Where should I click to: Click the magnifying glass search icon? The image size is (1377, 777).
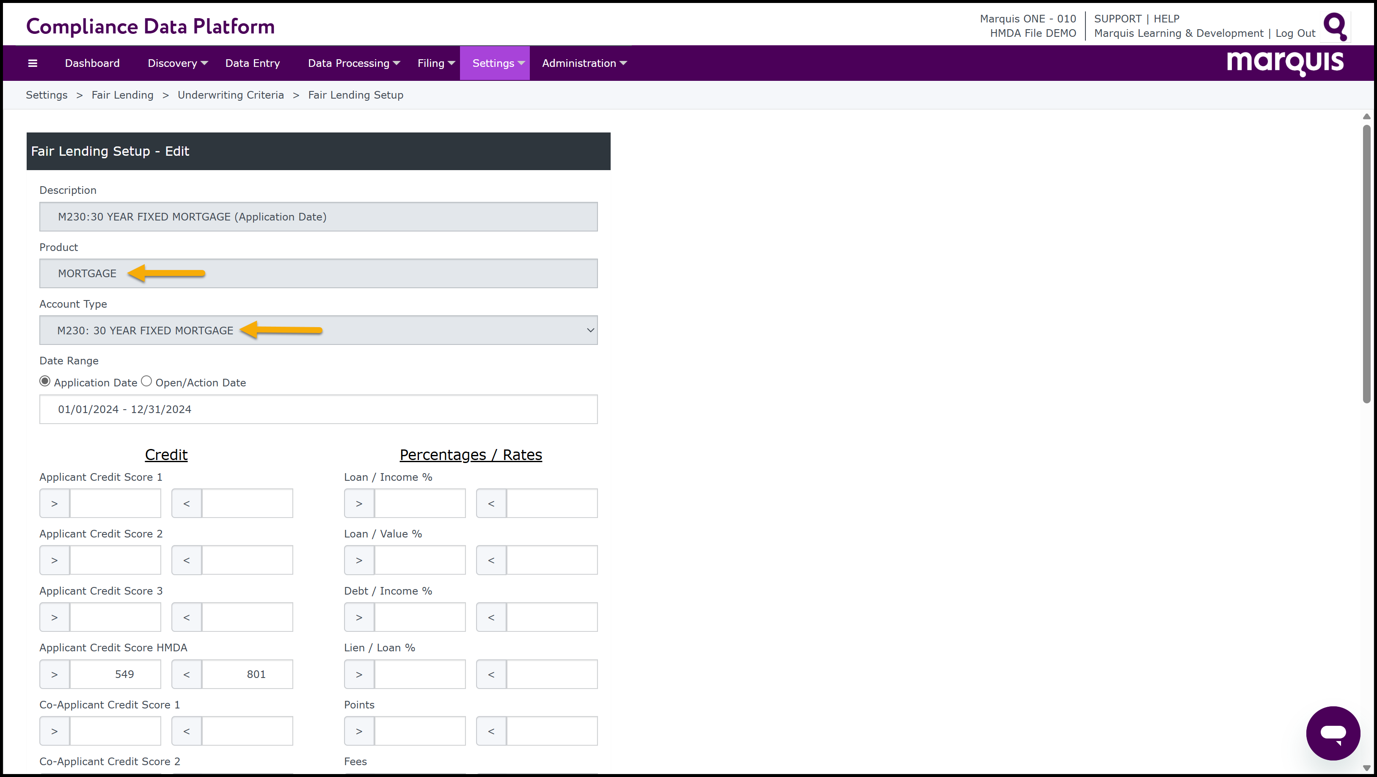[x=1334, y=27]
